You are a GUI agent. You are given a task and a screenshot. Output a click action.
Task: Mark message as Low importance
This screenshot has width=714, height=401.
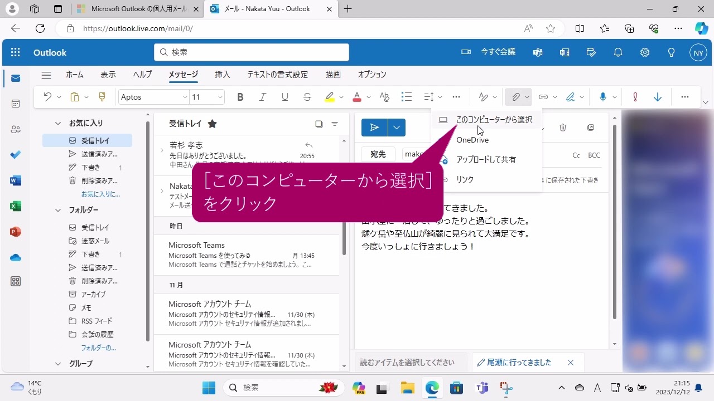tap(658, 97)
